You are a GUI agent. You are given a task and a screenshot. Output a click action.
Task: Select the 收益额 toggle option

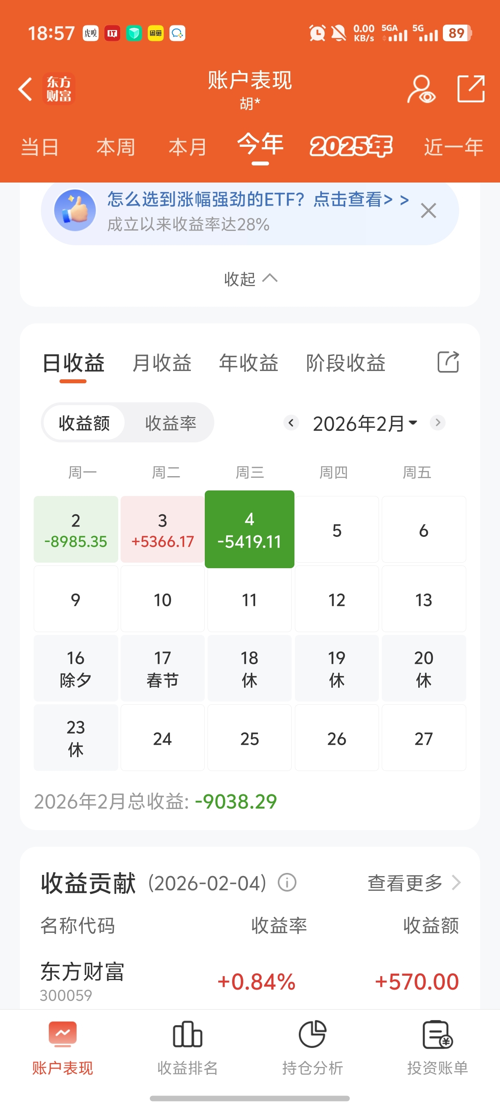click(x=85, y=423)
